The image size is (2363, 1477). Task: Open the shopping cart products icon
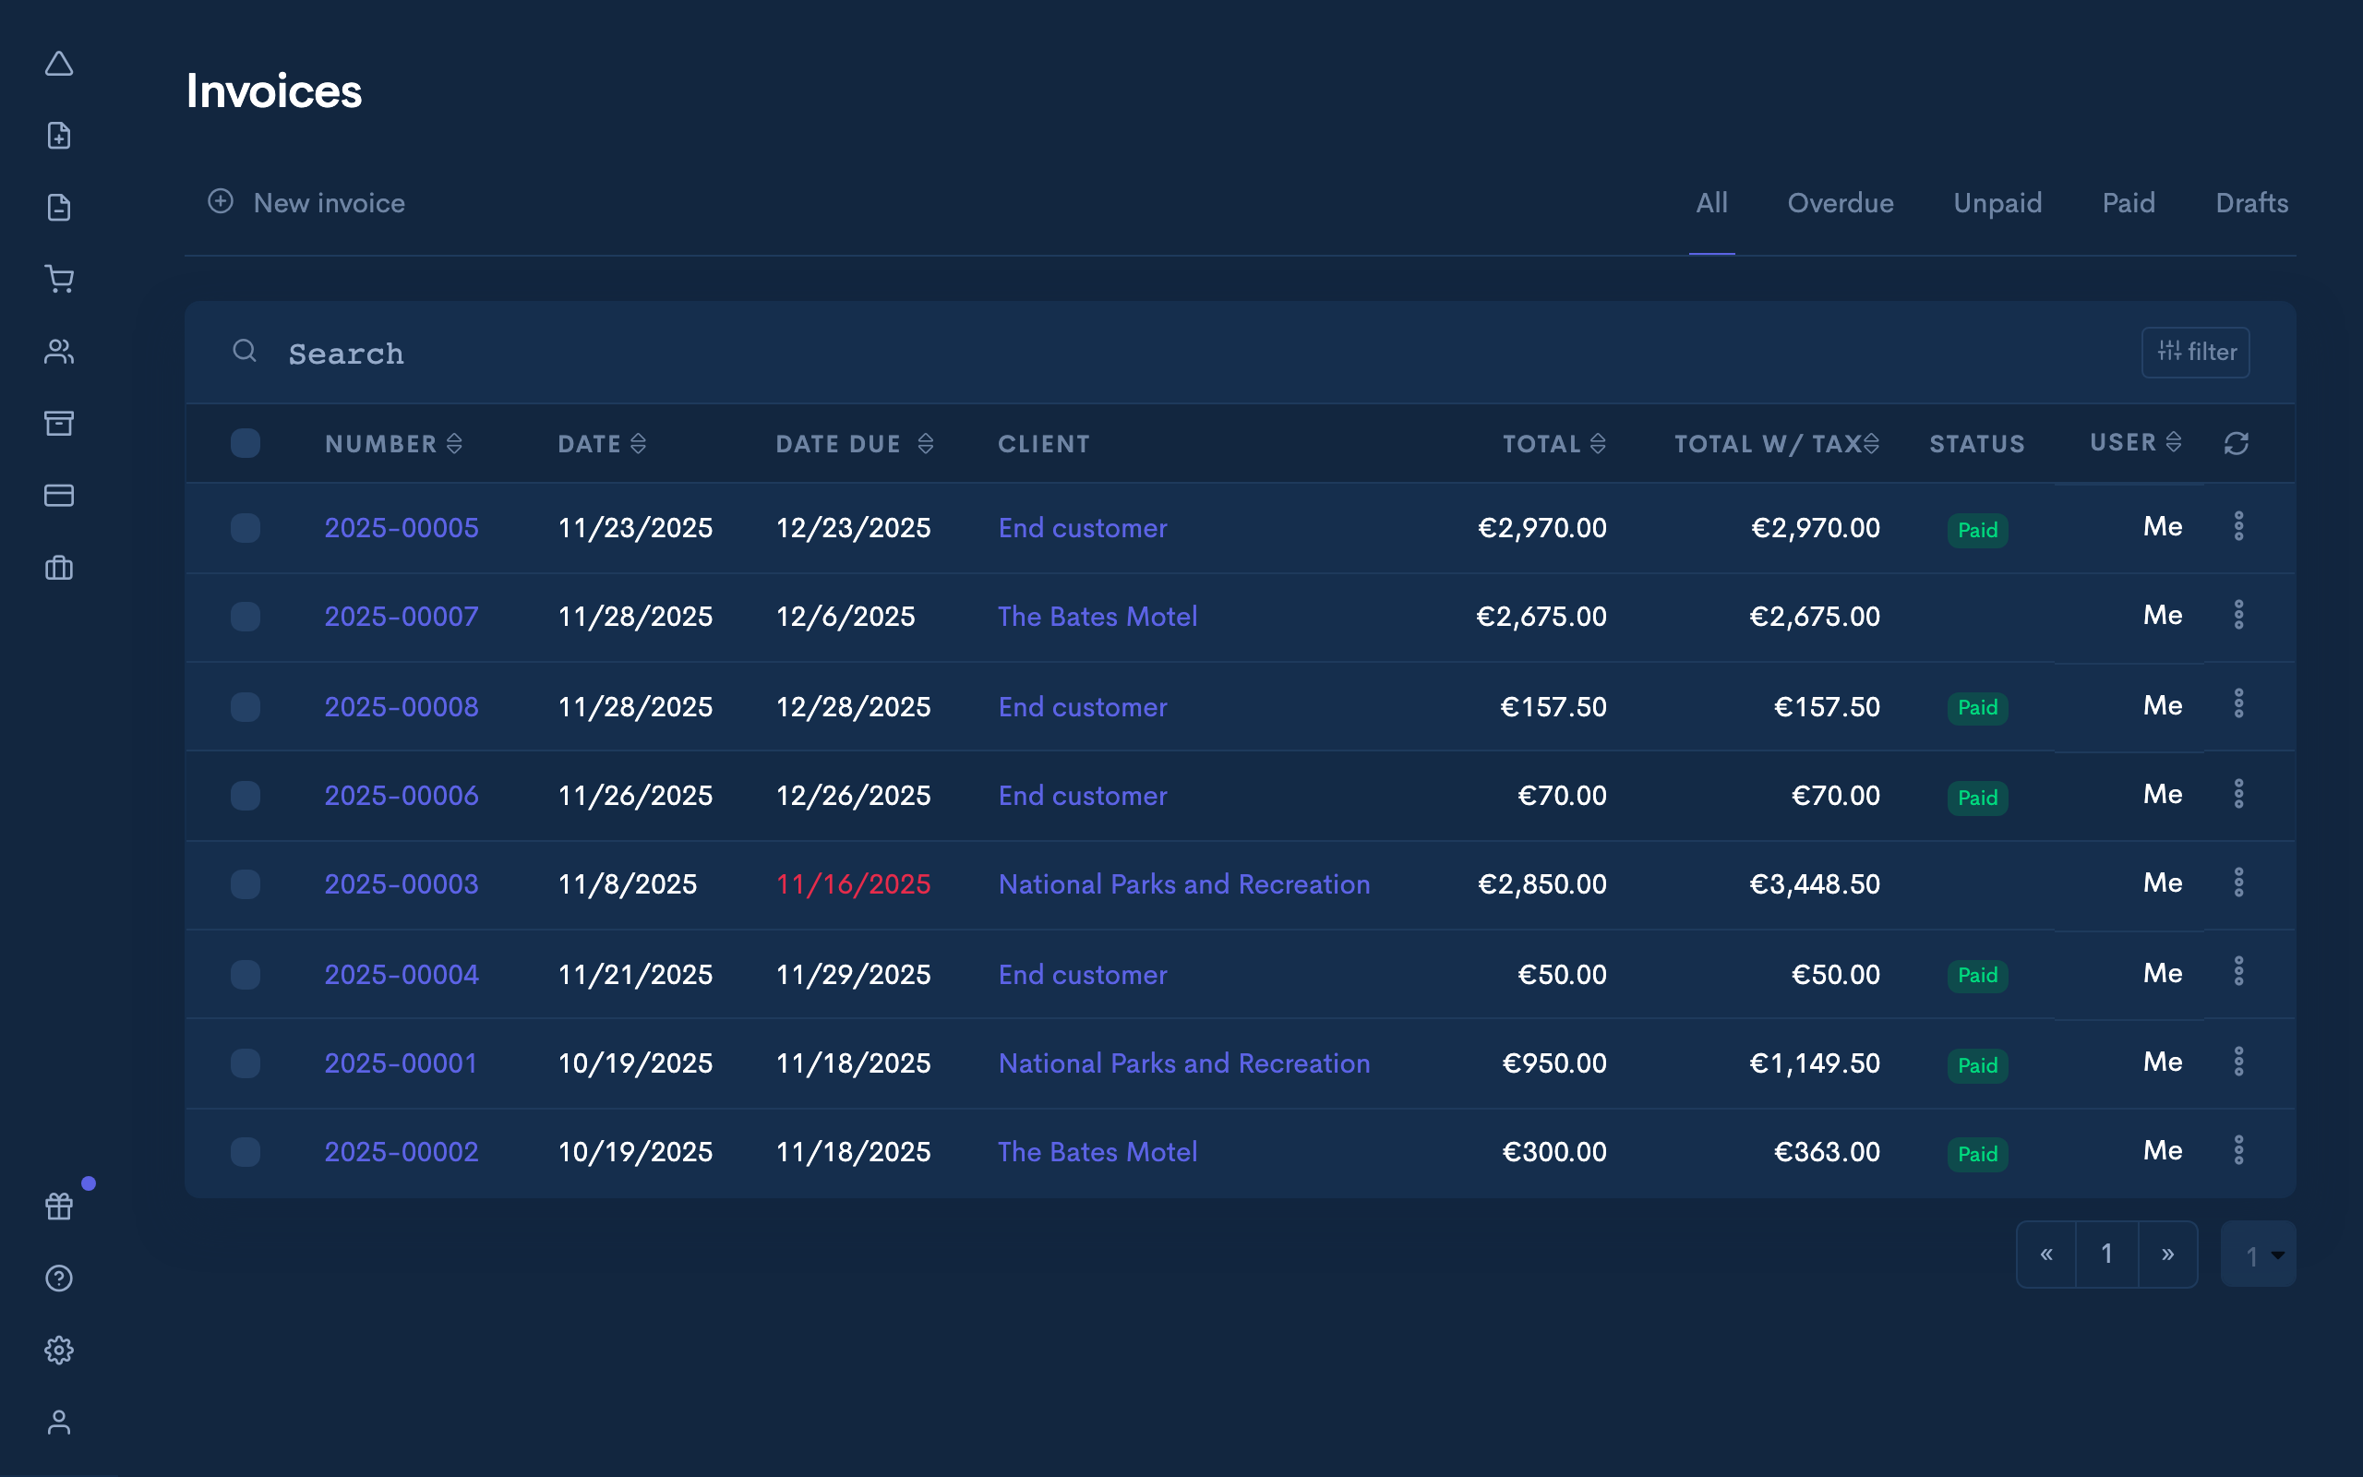click(60, 280)
